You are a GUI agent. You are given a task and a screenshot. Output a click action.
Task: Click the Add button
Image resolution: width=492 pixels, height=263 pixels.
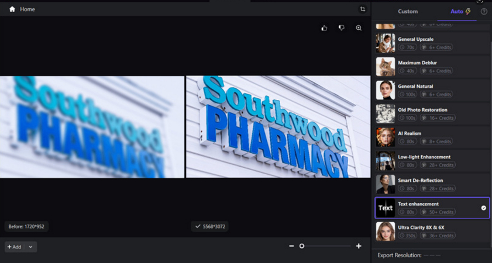(15, 247)
